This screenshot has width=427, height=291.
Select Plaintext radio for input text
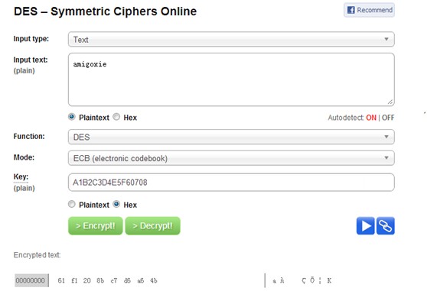coord(72,117)
